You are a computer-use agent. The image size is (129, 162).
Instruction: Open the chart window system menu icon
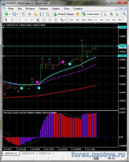(x=4, y=8)
